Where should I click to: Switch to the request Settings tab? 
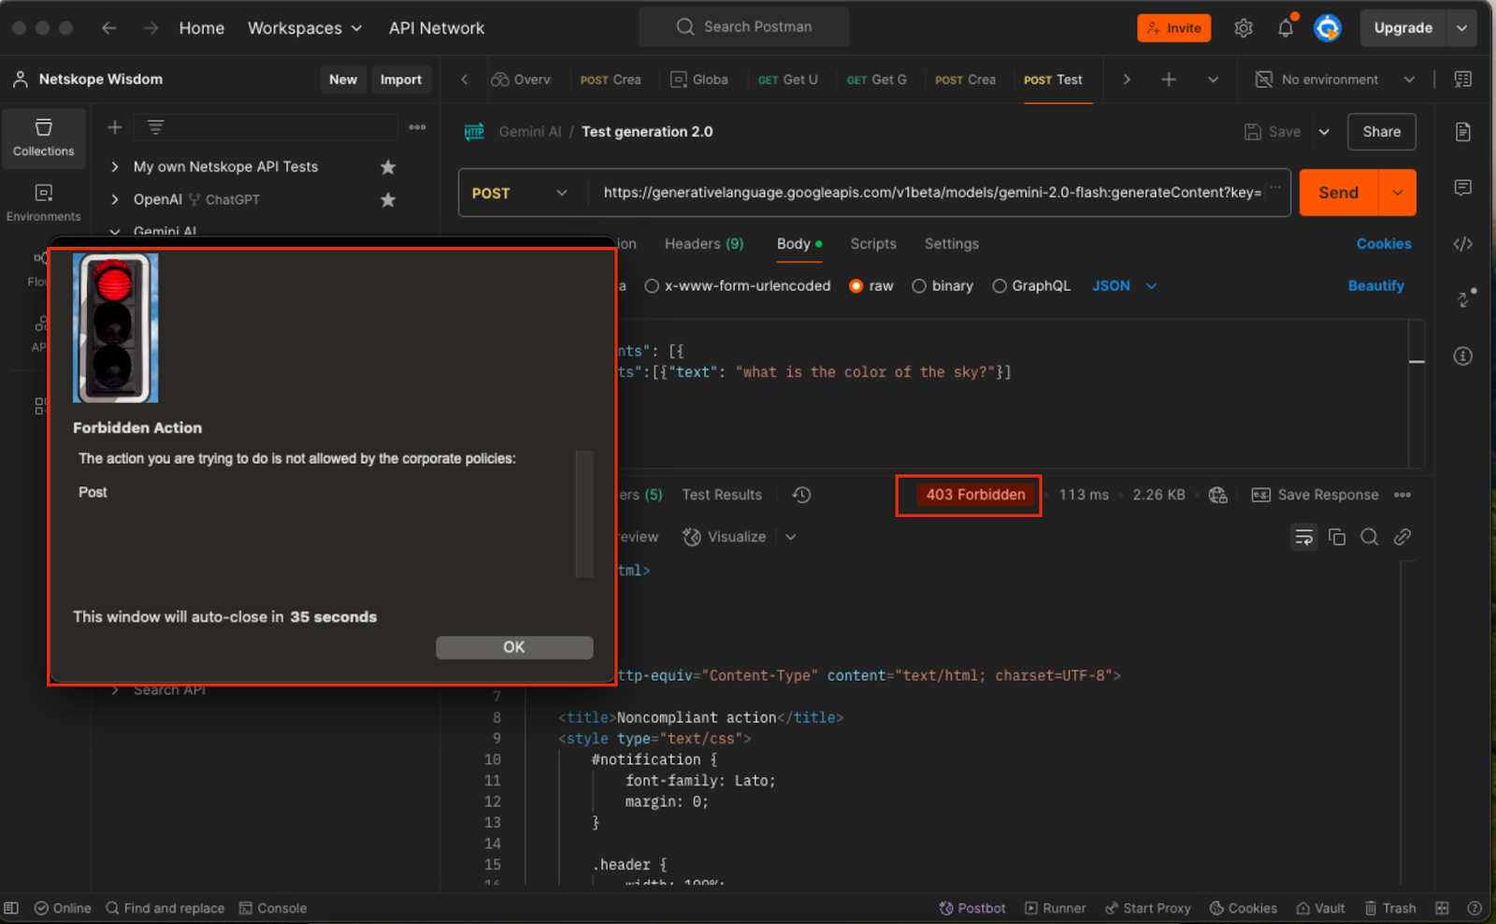click(952, 244)
